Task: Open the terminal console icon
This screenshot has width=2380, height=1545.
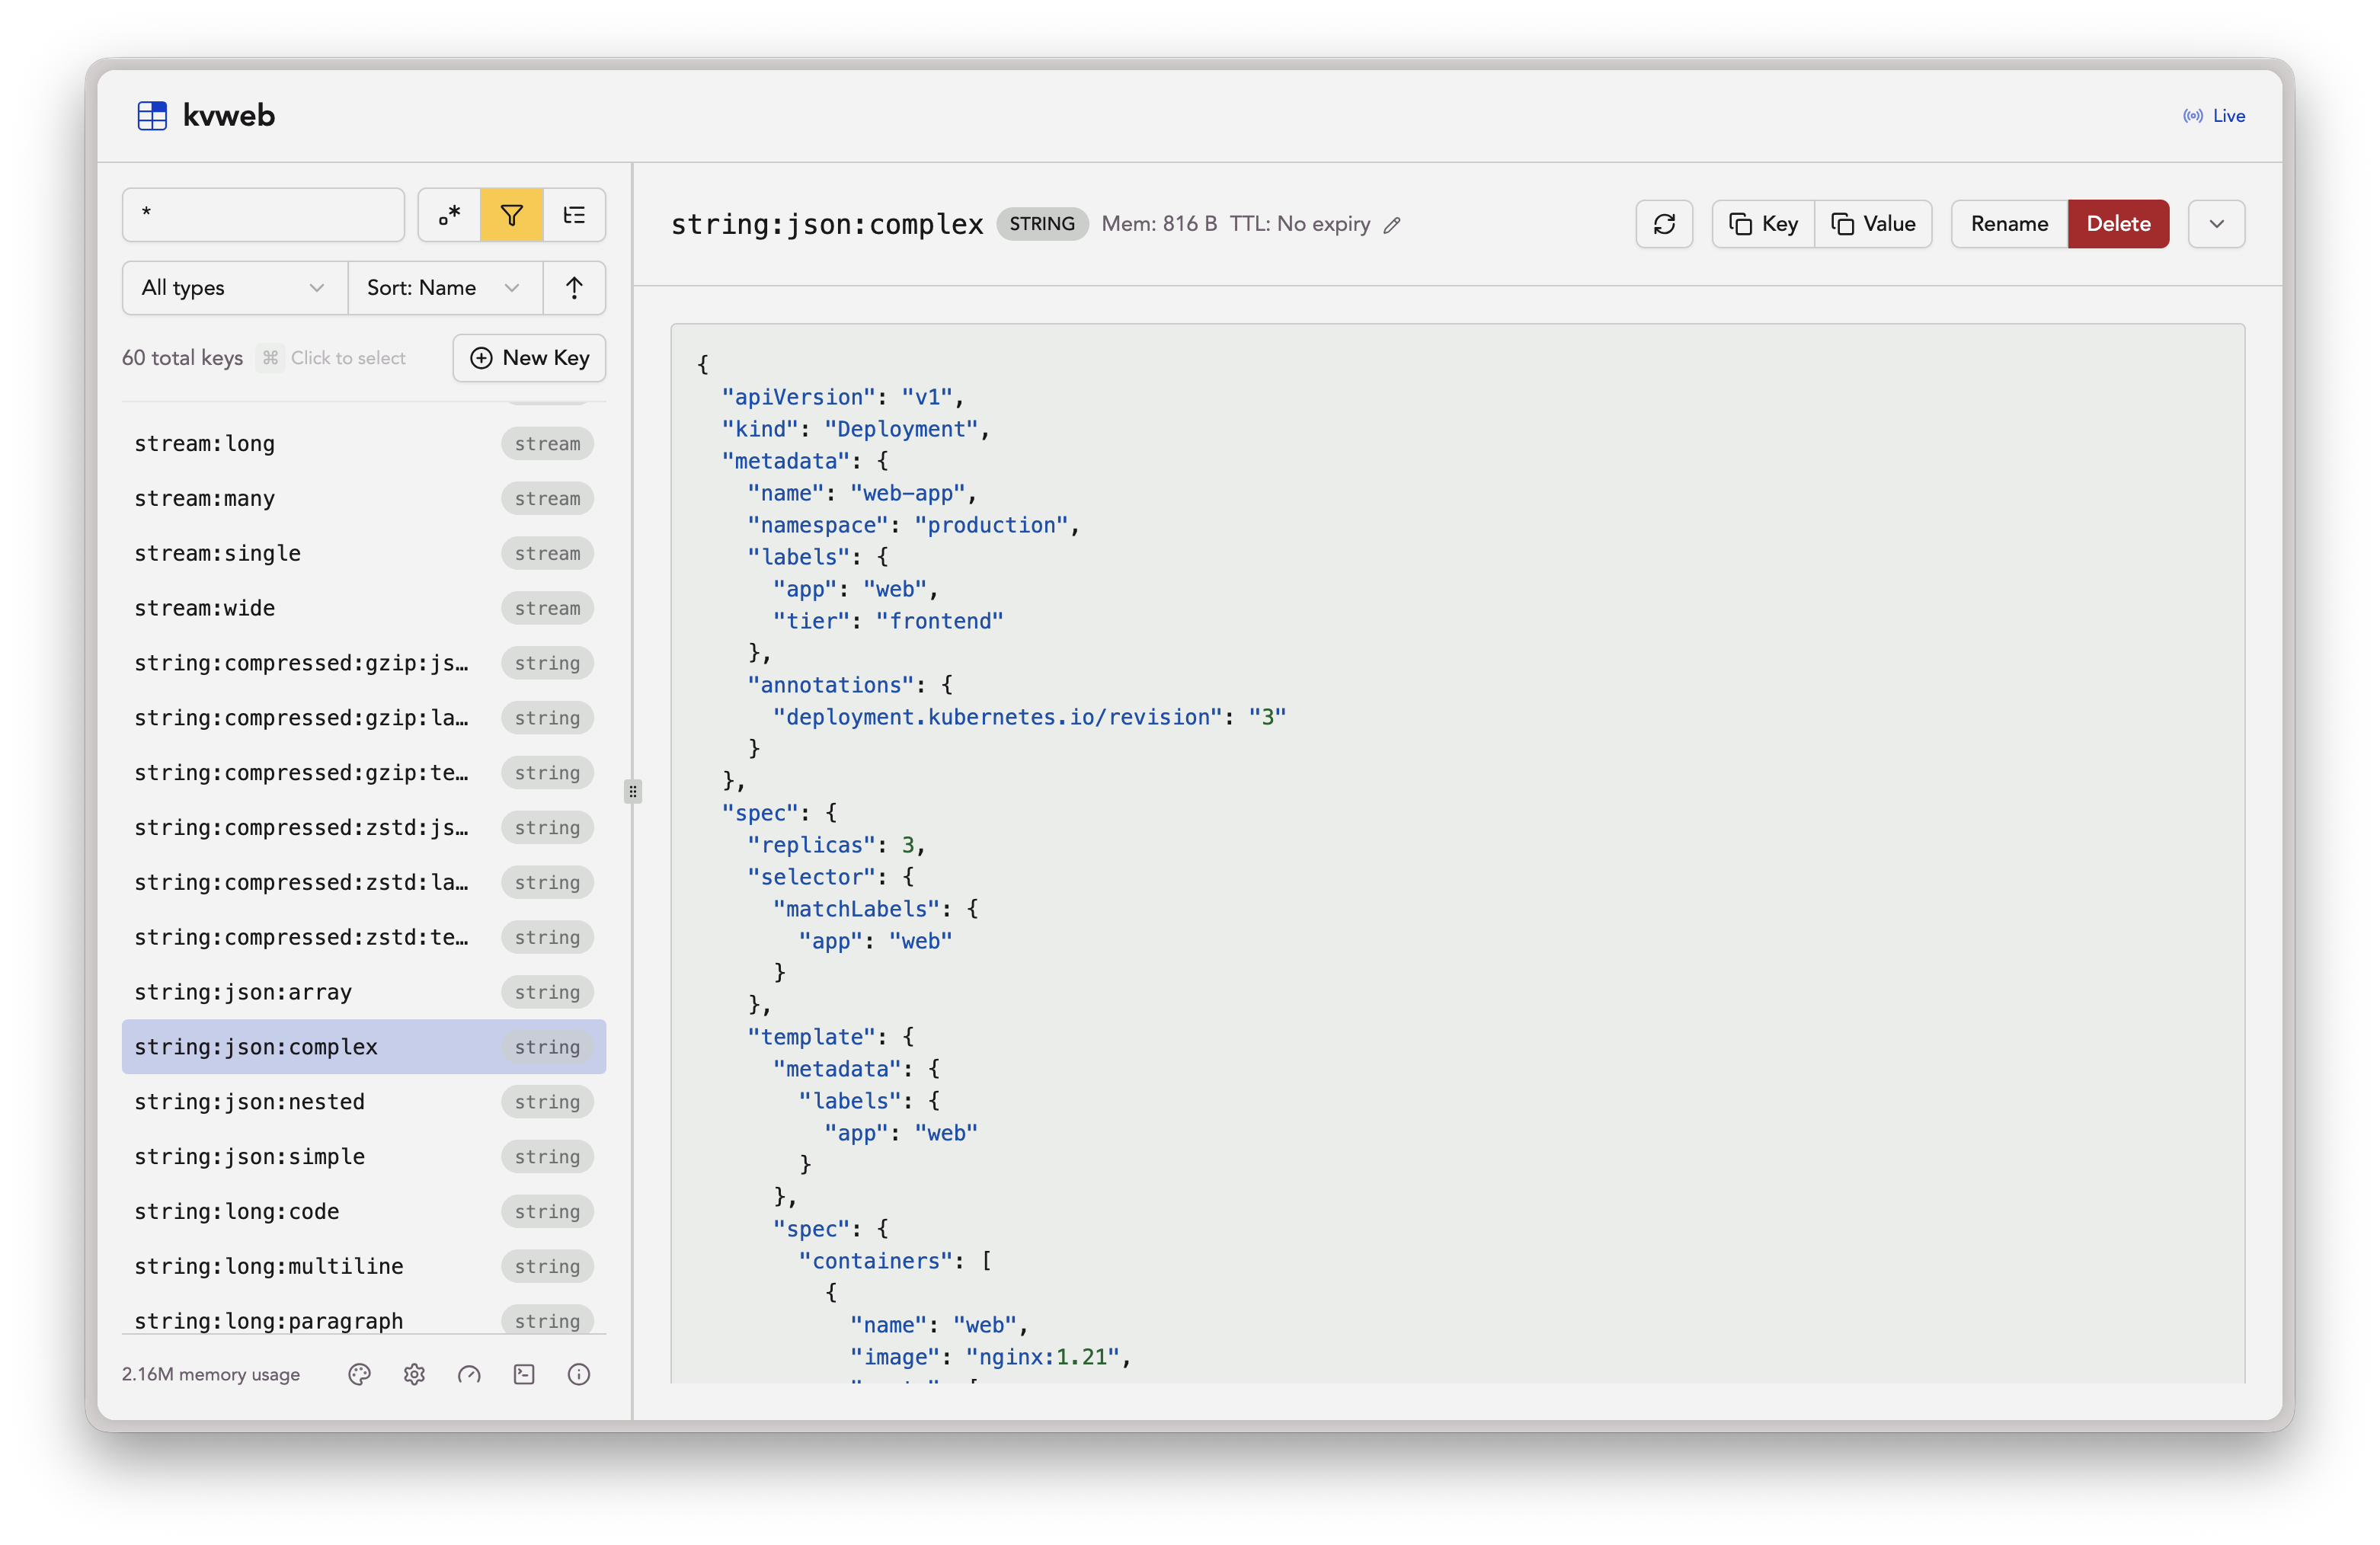Action: (524, 1374)
